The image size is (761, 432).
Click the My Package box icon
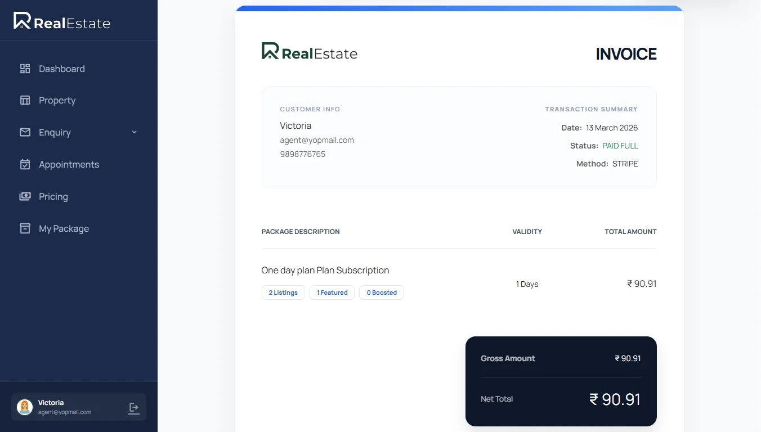point(25,228)
